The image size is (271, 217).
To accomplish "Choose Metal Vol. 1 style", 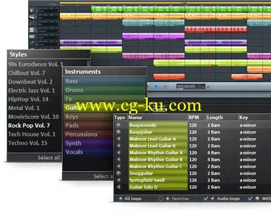I will 24,108.
